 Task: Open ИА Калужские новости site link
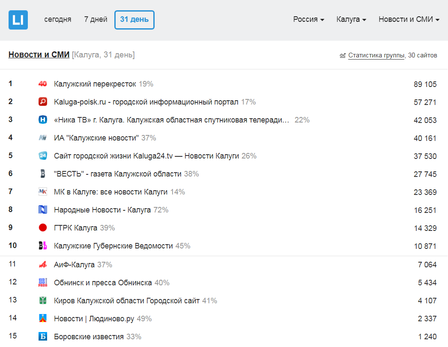click(x=96, y=138)
